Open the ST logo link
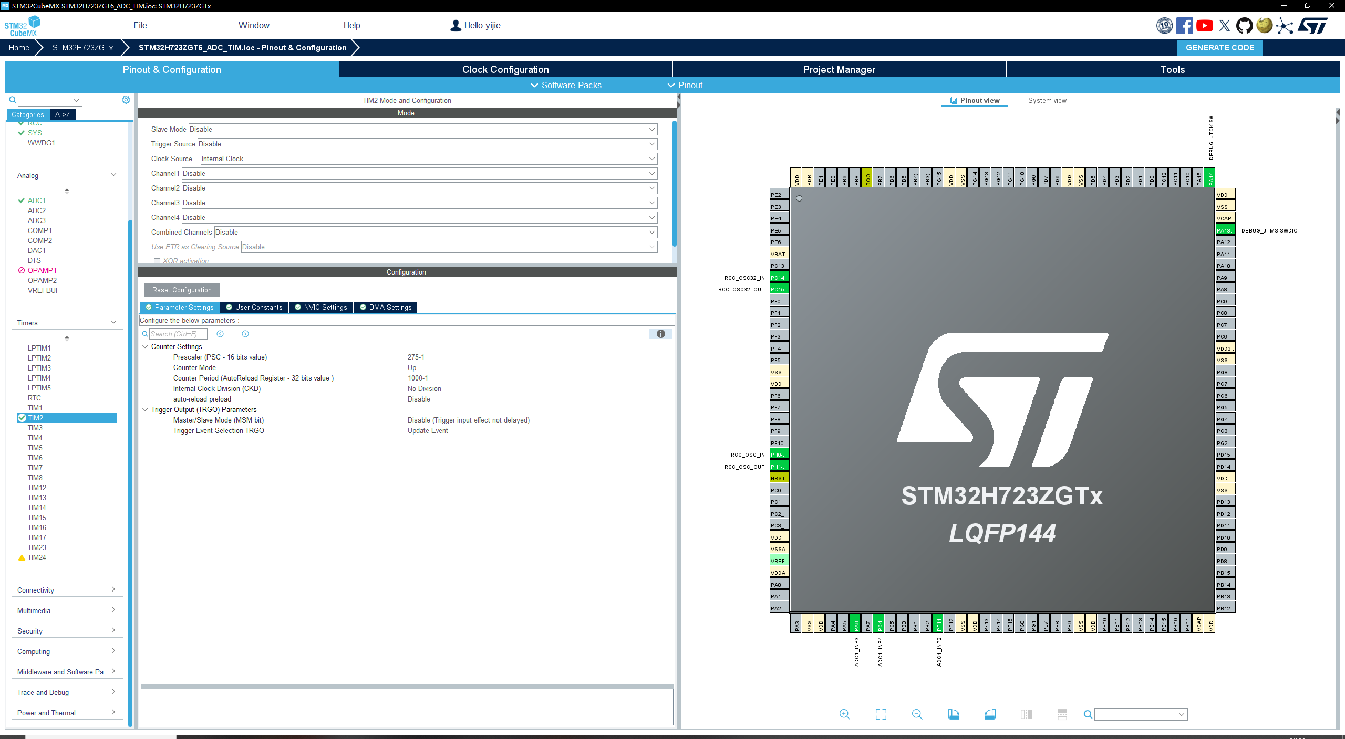Image resolution: width=1345 pixels, height=739 pixels. pos(1312,25)
